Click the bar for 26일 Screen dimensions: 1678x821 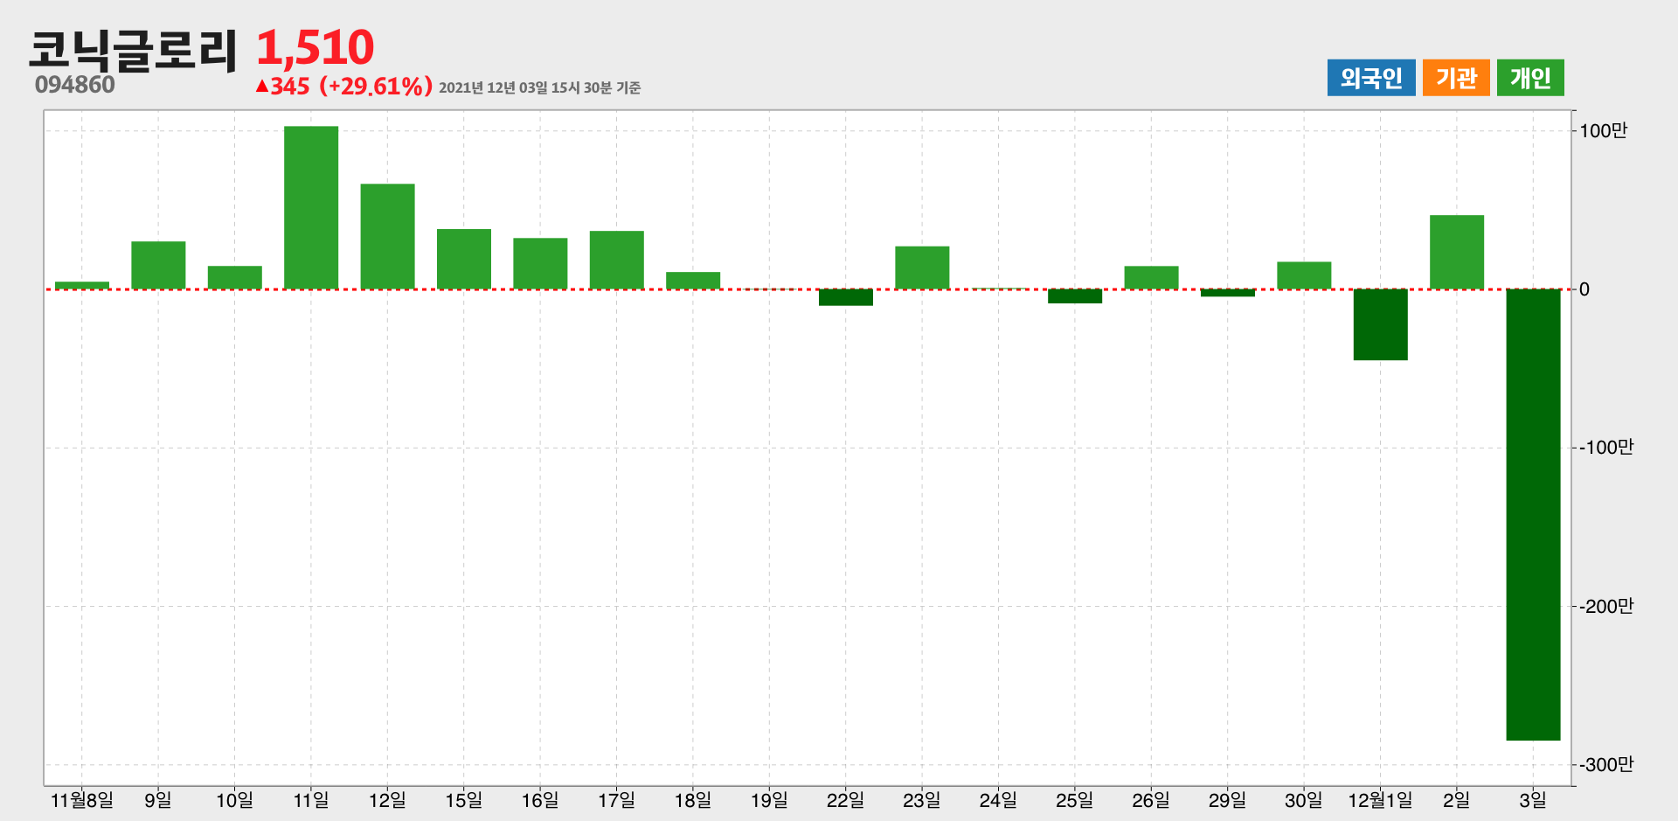pyautogui.click(x=1152, y=277)
